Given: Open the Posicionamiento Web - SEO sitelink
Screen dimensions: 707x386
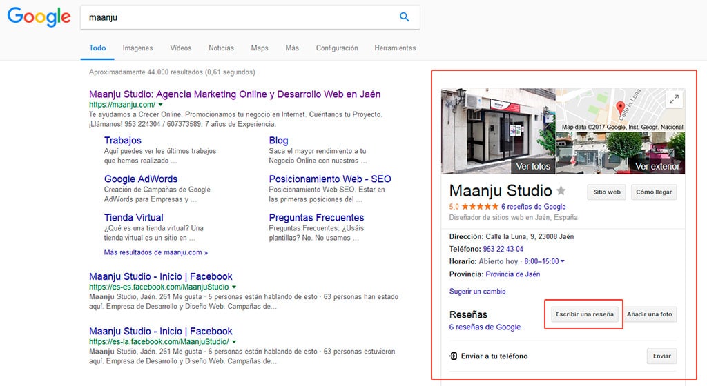Looking at the screenshot, I should click(330, 179).
